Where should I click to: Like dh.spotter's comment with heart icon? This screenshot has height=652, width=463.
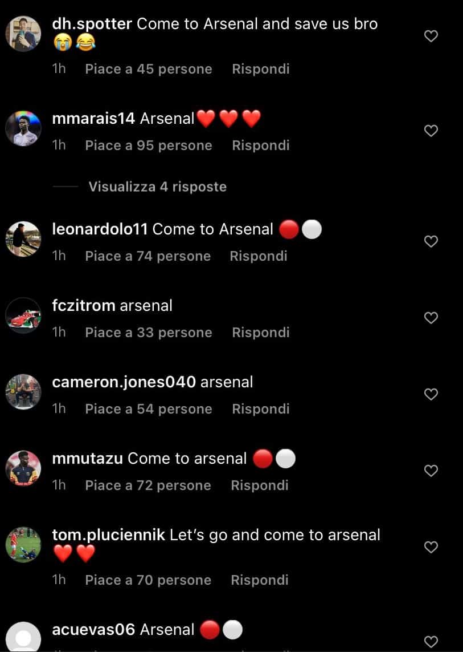coord(432,37)
